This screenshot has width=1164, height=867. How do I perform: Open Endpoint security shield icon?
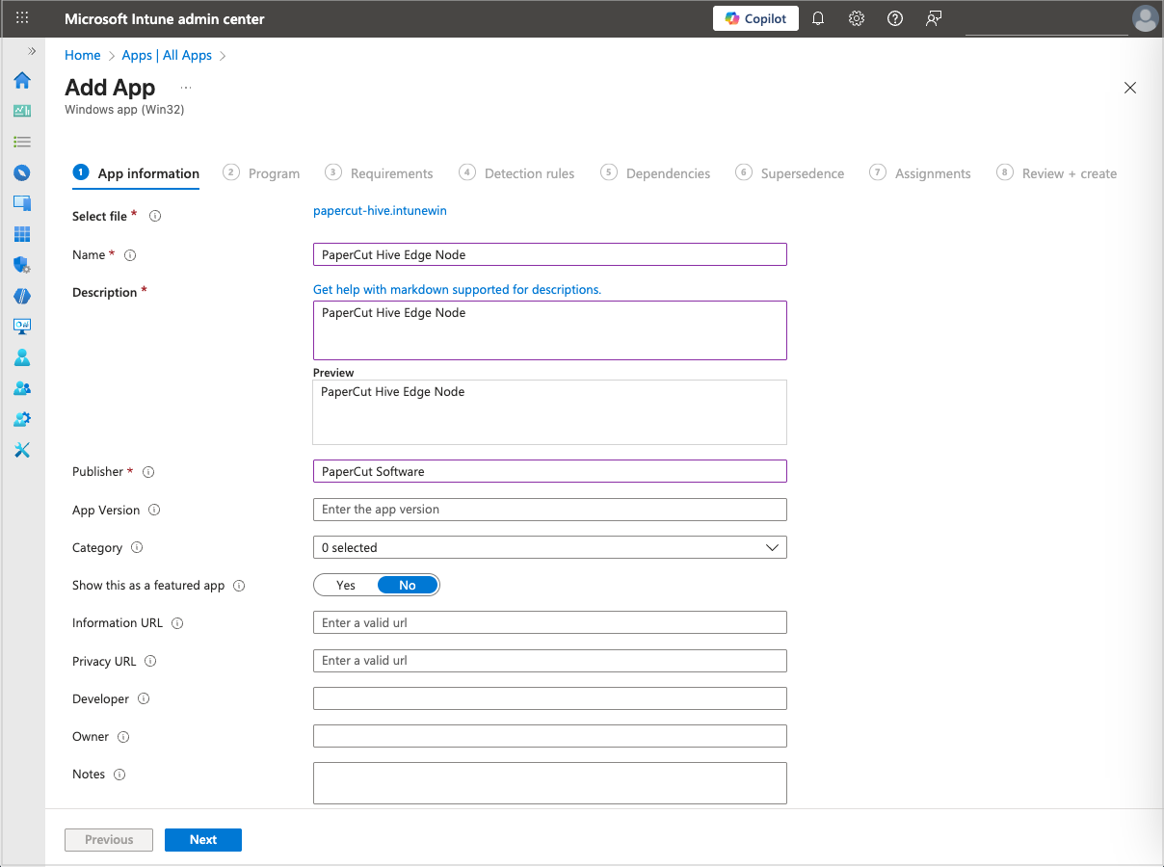click(21, 265)
